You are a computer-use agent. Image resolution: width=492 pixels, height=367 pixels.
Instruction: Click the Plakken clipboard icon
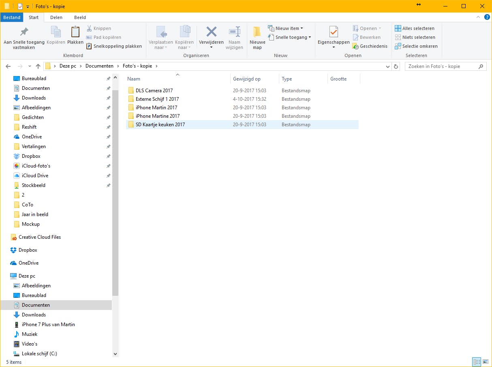point(75,32)
